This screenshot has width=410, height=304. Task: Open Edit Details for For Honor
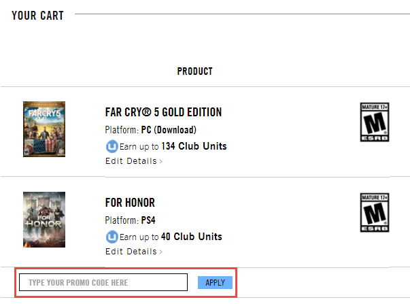pos(131,252)
